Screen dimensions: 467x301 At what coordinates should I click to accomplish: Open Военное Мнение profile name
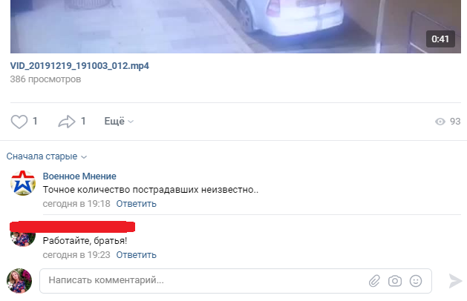(79, 176)
